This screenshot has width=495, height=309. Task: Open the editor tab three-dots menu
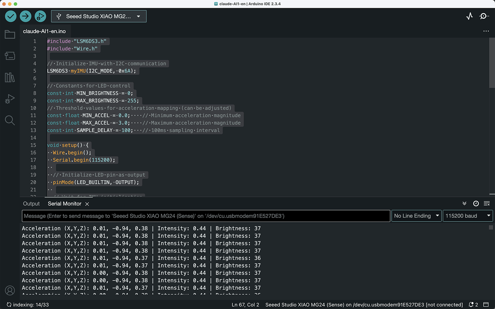(x=486, y=31)
